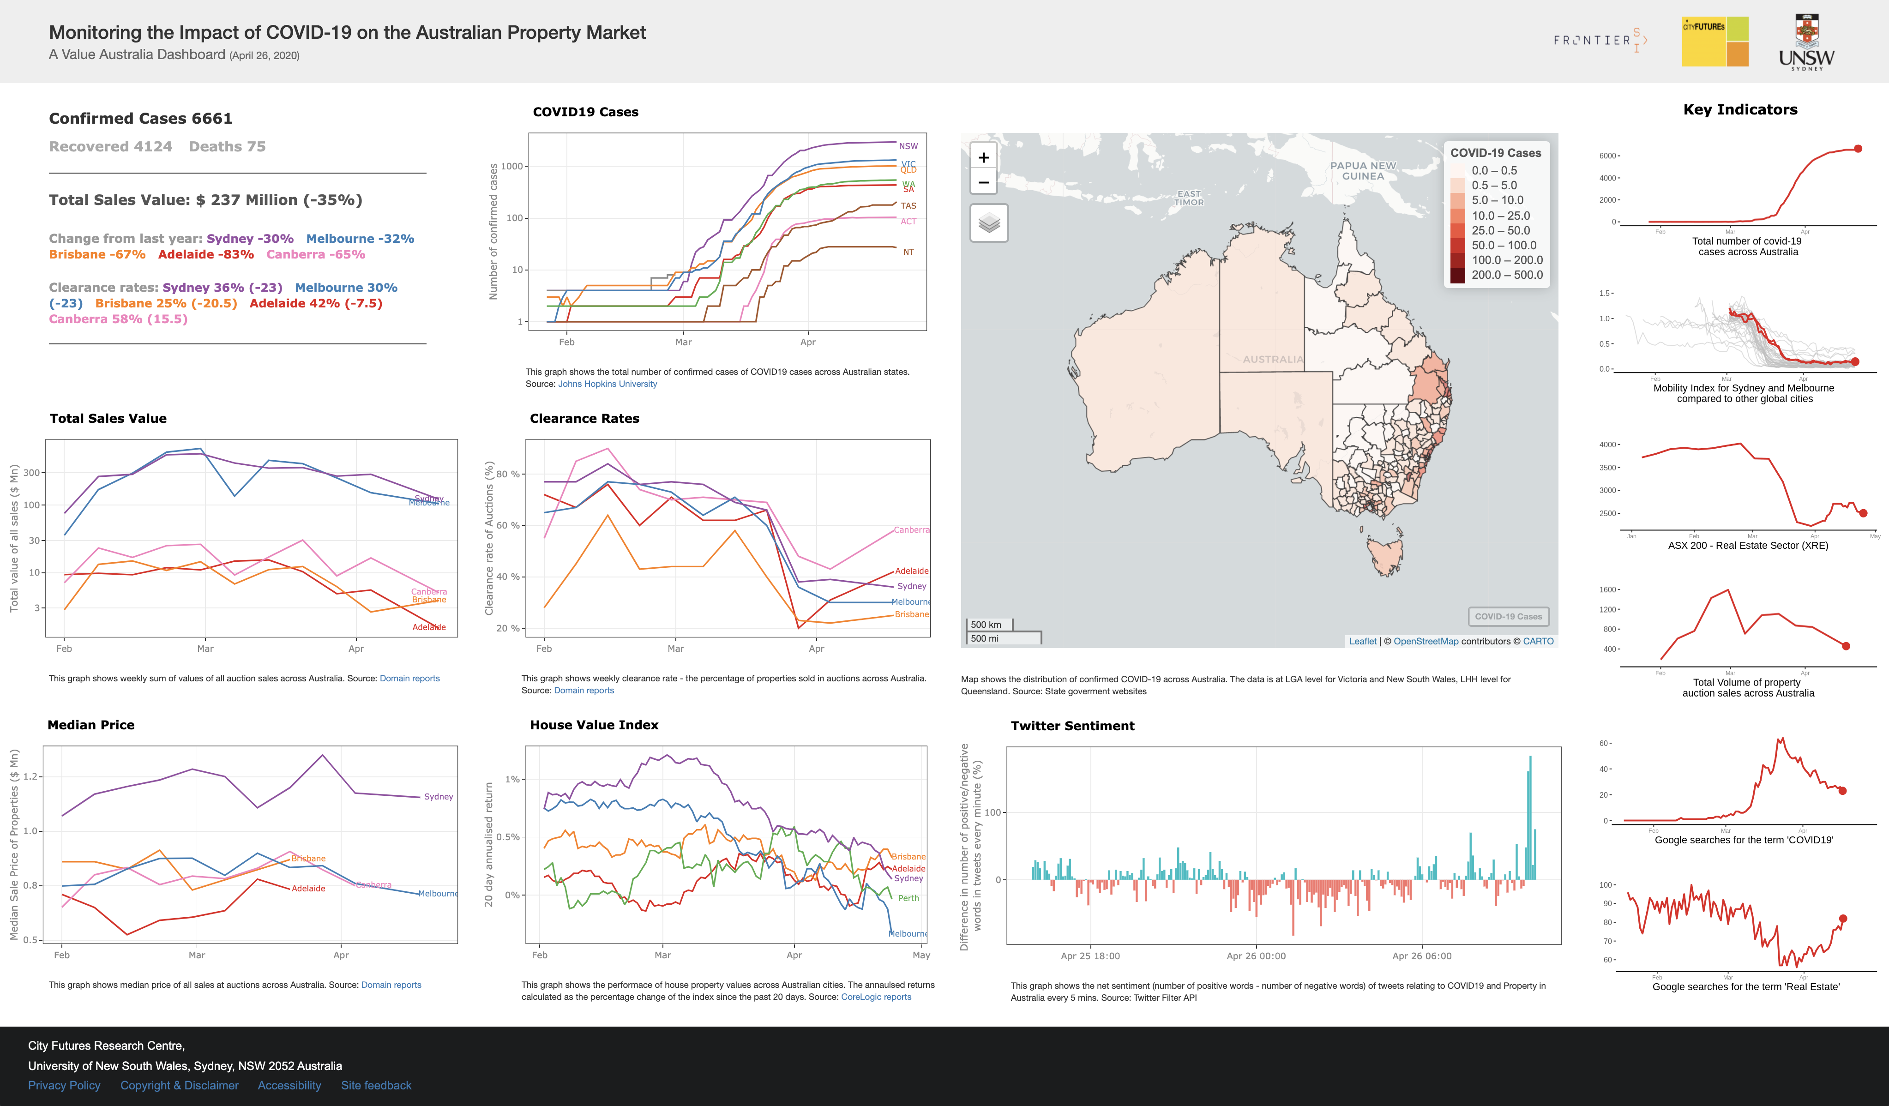Open Domain reports link under Total Sales Value

(409, 678)
